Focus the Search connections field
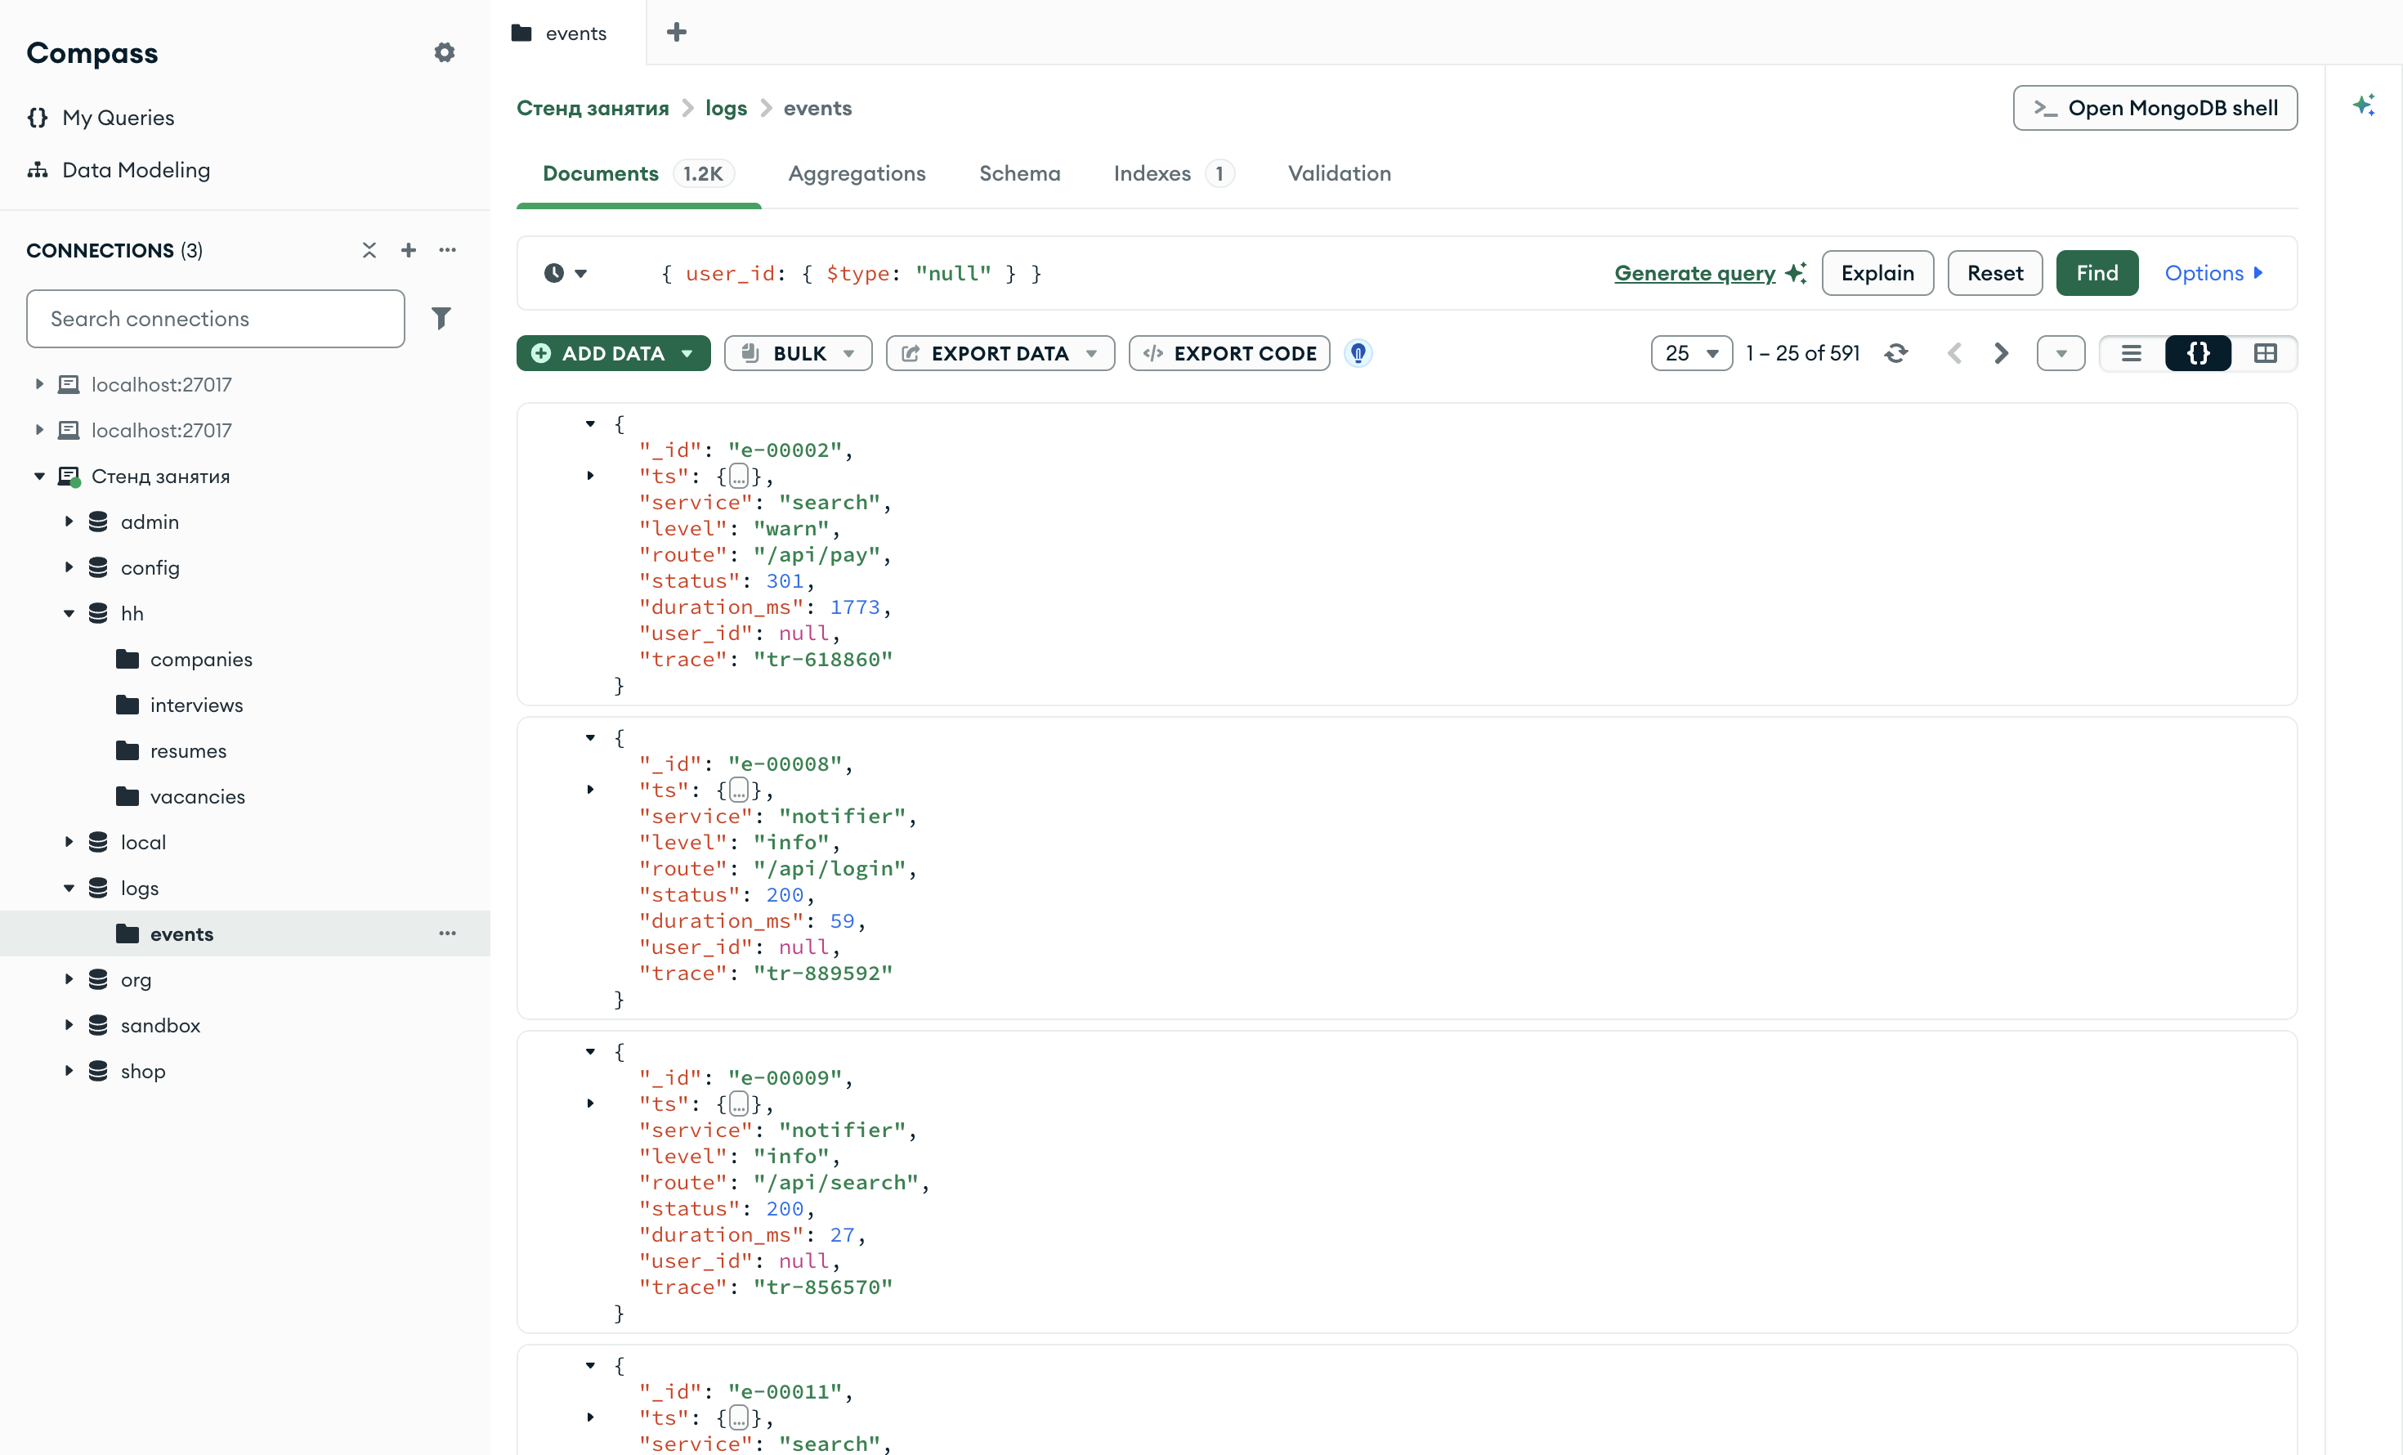 click(216, 318)
